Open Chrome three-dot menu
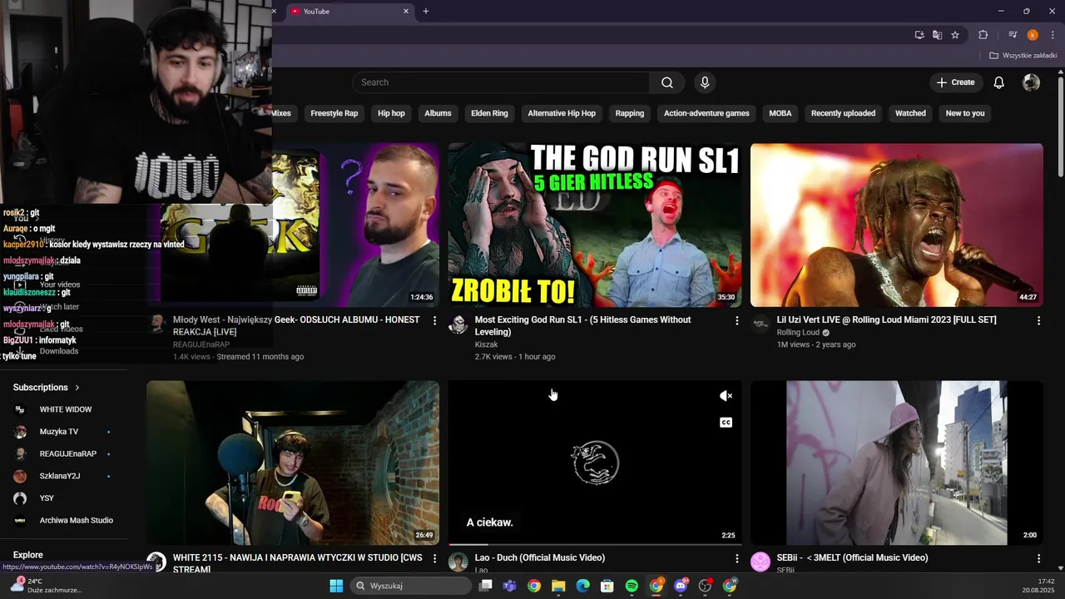 pos(1053,35)
